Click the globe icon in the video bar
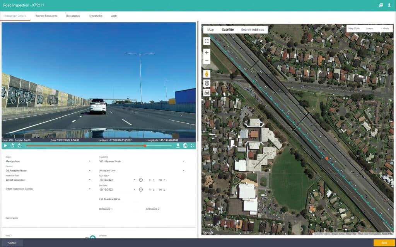 [185, 146]
